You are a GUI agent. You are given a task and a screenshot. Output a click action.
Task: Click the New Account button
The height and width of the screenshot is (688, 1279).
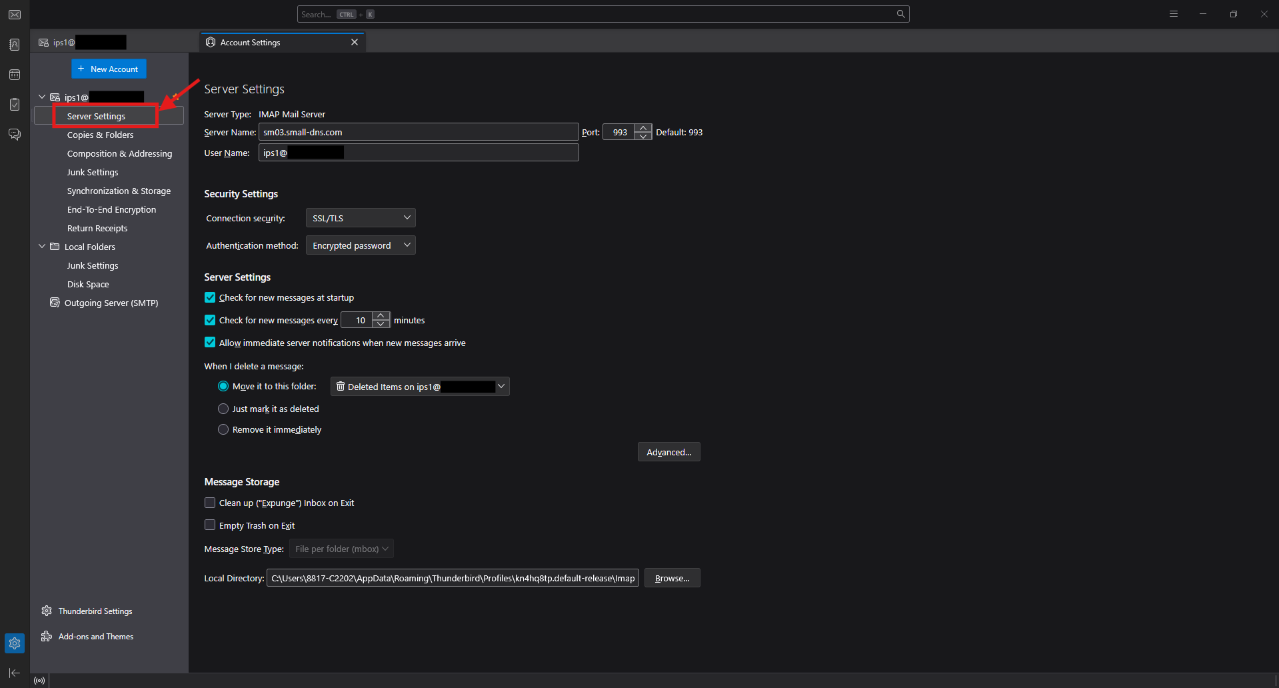(x=109, y=69)
